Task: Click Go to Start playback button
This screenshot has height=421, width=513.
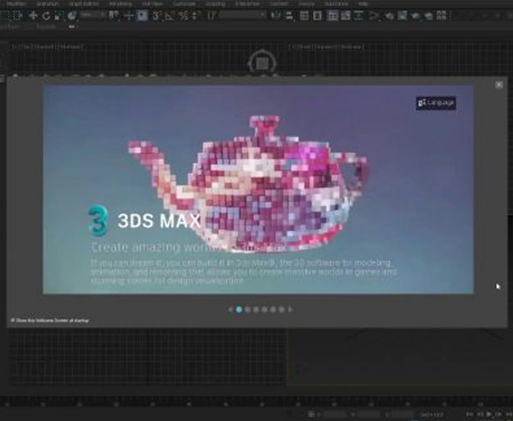Action: pos(469,415)
